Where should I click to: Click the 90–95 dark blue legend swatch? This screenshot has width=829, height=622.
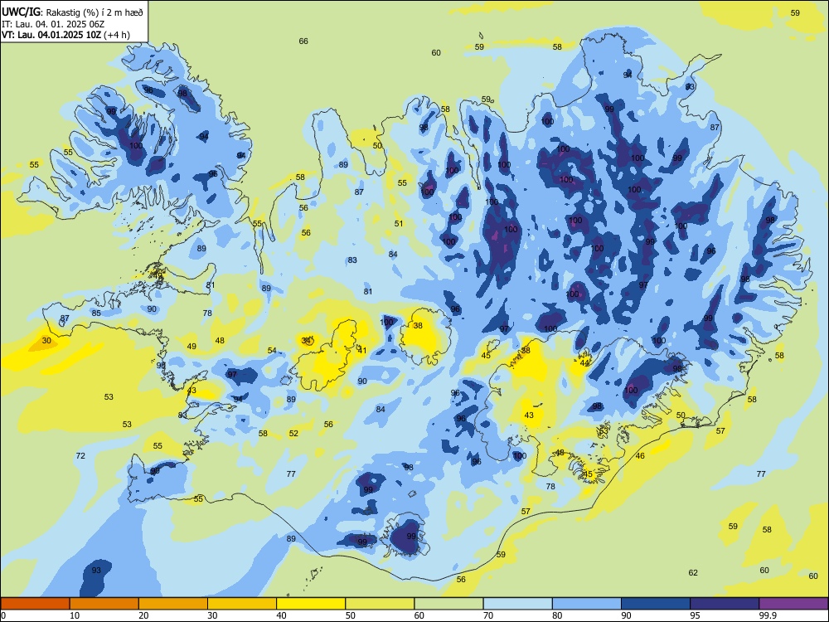[x=656, y=604]
